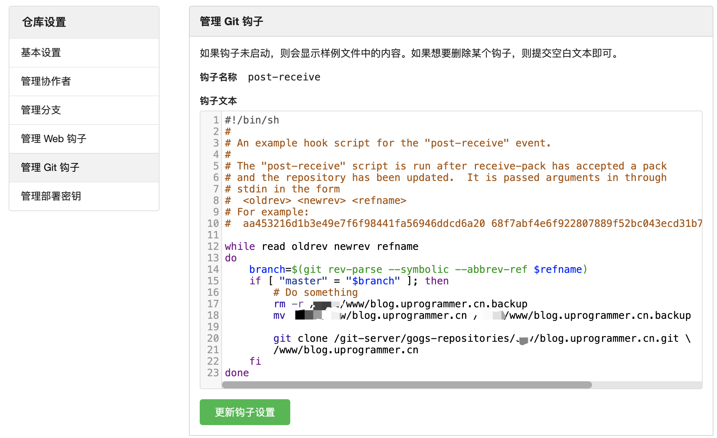Image resolution: width=717 pixels, height=438 pixels.
Task: Open 管理 Web 钩子 page
Action: 54,139
